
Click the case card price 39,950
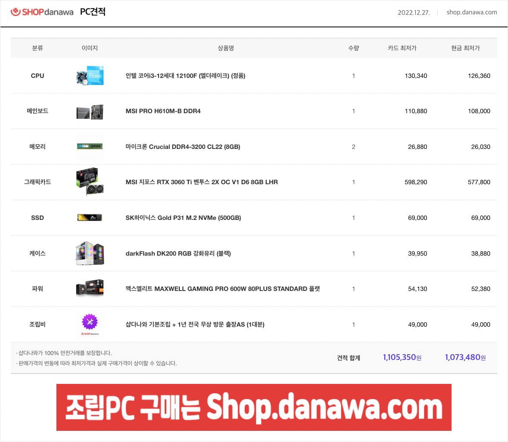(x=417, y=253)
